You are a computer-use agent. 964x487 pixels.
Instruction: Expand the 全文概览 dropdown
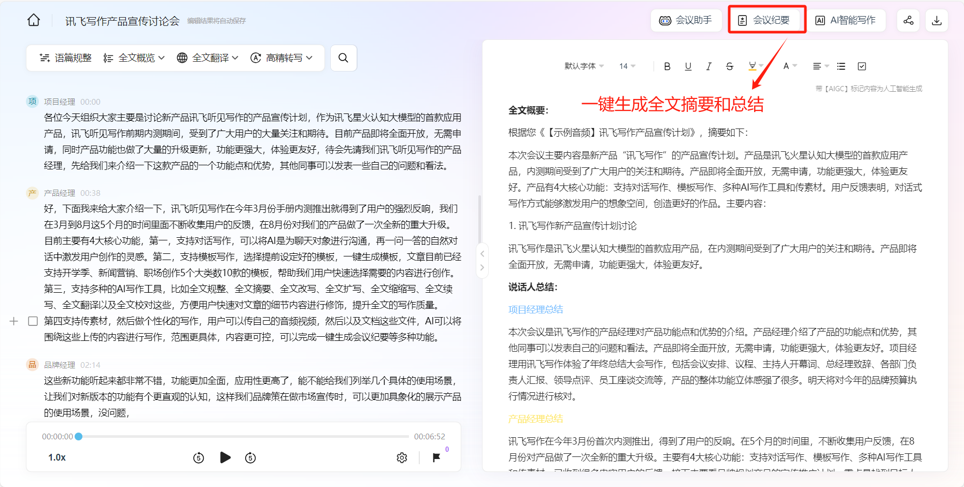pyautogui.click(x=134, y=58)
